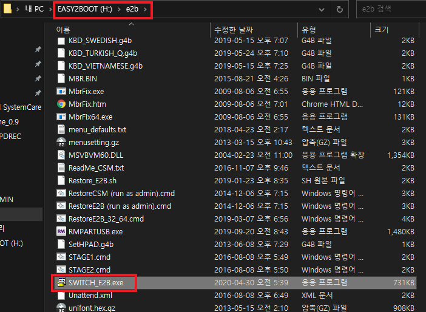Sort by 이름 column header

(x=63, y=30)
